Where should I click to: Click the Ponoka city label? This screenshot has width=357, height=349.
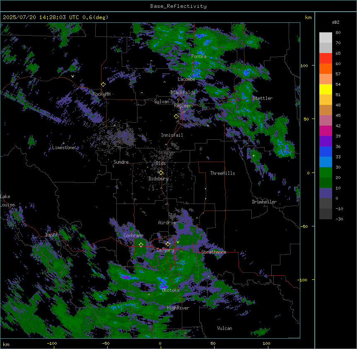click(199, 56)
